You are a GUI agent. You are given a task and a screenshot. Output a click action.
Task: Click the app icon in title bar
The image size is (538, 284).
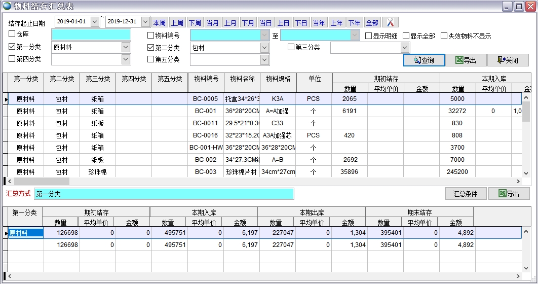7,6
